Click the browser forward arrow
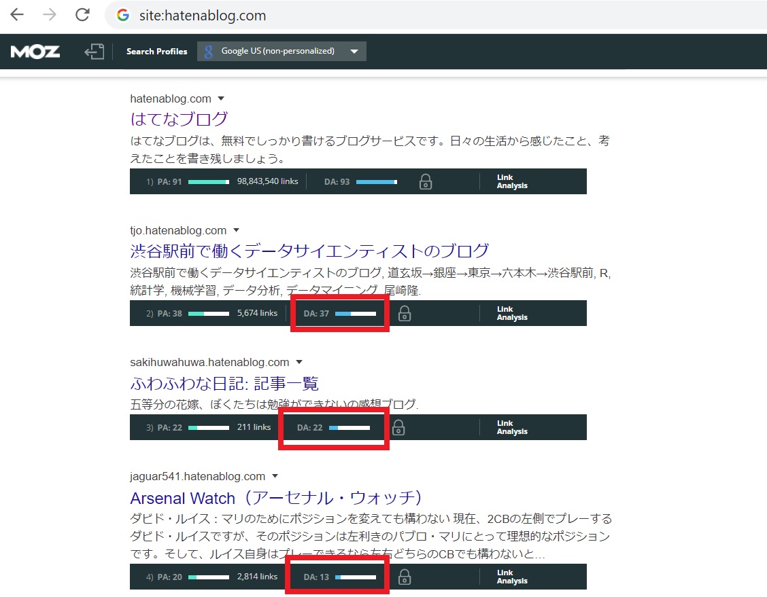Screen dimensions: 767x597 [50, 15]
